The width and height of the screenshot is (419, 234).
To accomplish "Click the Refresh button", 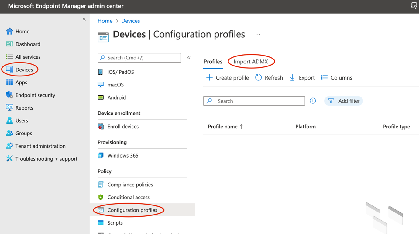I will click(x=269, y=78).
